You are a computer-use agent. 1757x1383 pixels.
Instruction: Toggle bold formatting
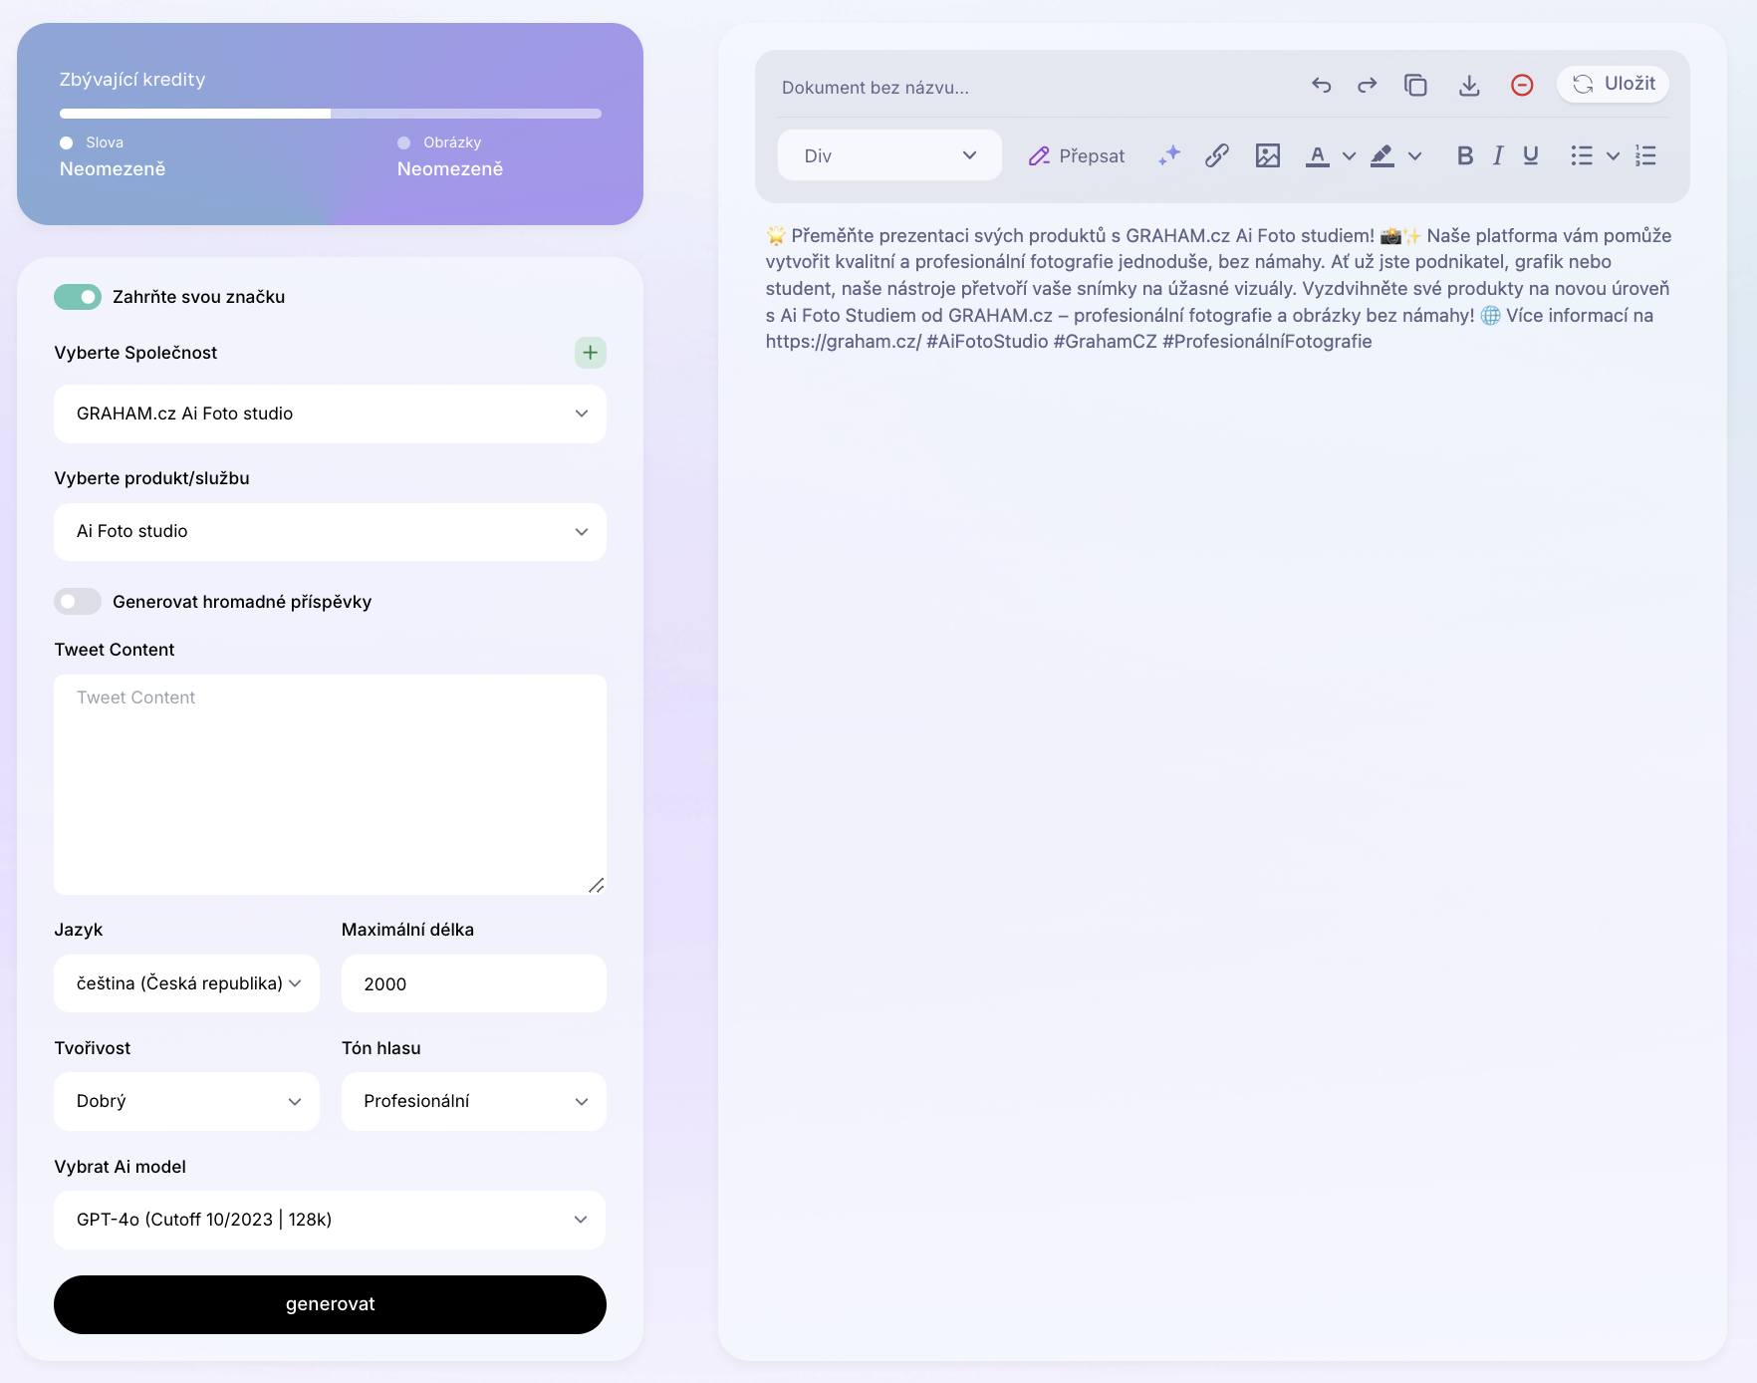click(1465, 155)
